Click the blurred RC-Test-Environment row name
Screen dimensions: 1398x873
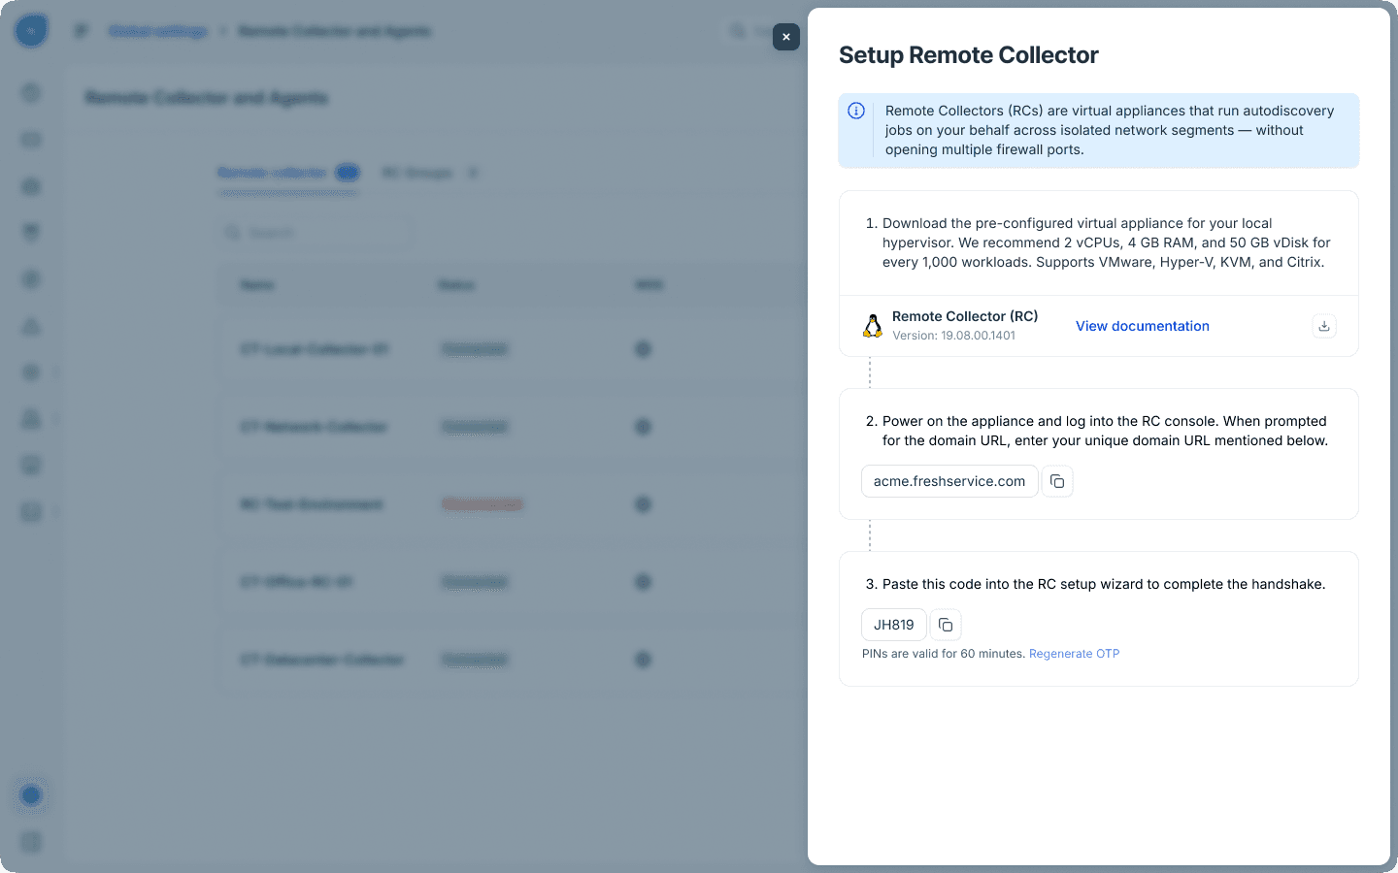click(312, 504)
